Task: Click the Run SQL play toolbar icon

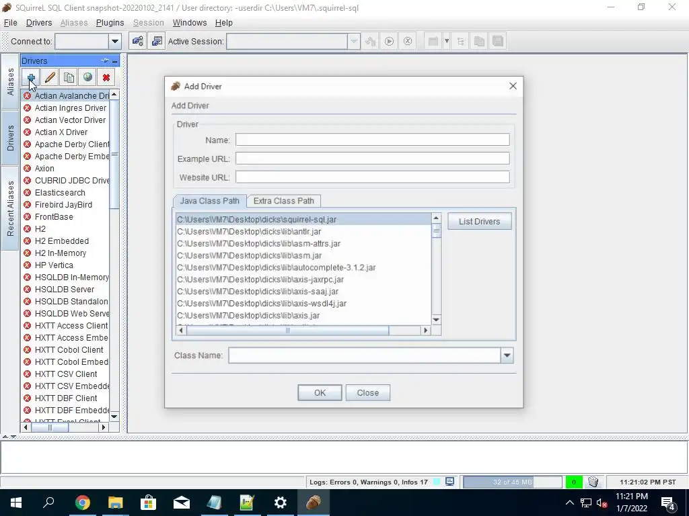Action: [389, 41]
